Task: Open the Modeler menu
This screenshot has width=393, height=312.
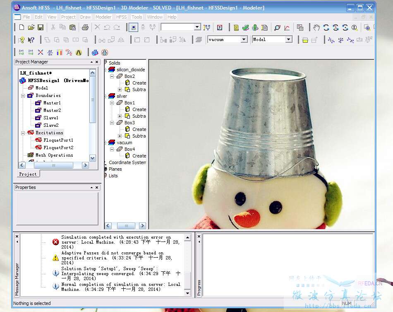Action: 103,17
